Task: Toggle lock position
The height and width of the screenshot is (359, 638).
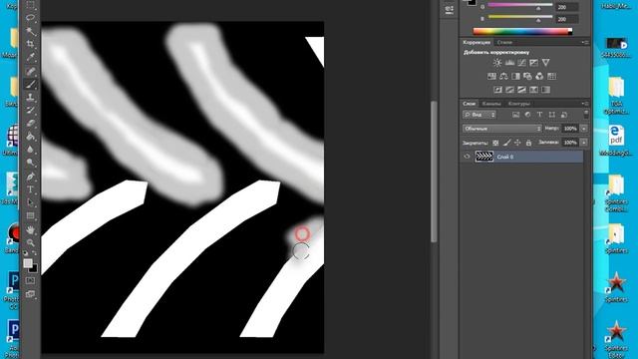Action: click(x=517, y=143)
